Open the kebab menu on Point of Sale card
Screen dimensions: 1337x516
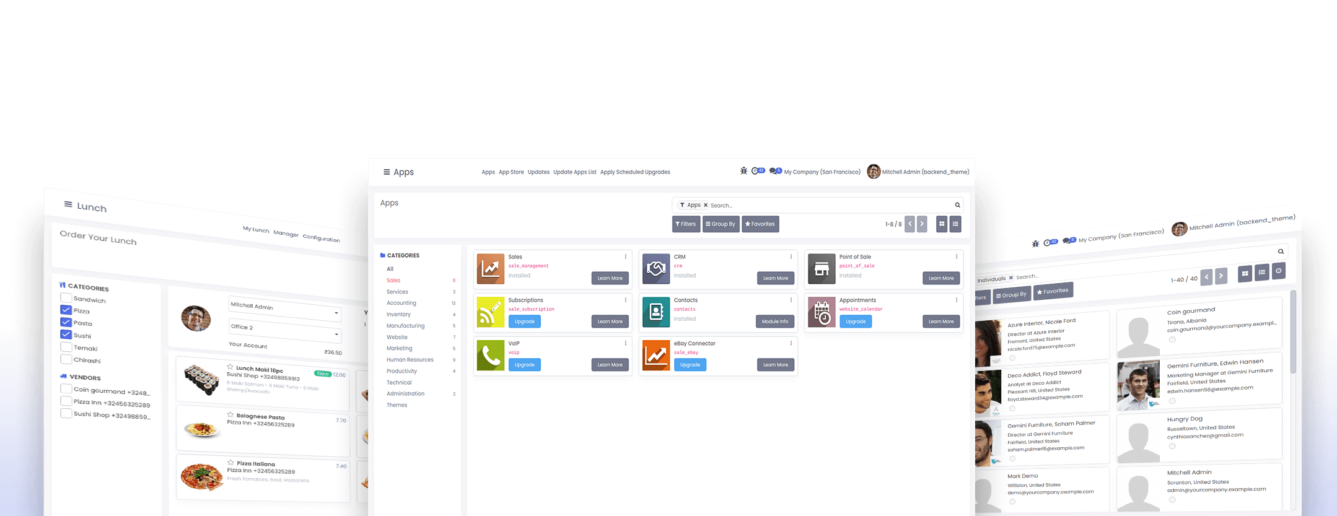point(956,256)
